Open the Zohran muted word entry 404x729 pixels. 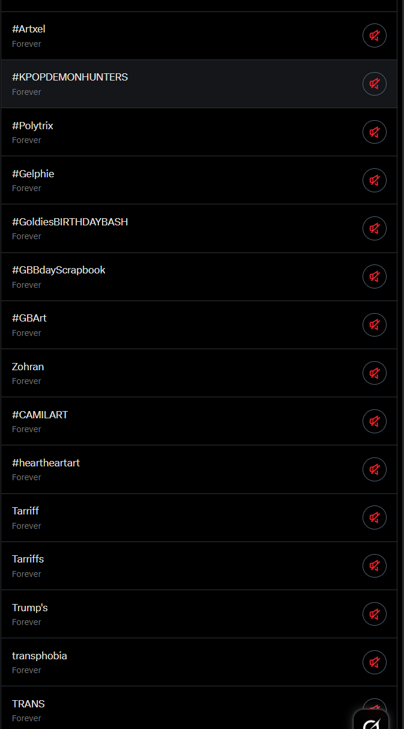click(180, 373)
